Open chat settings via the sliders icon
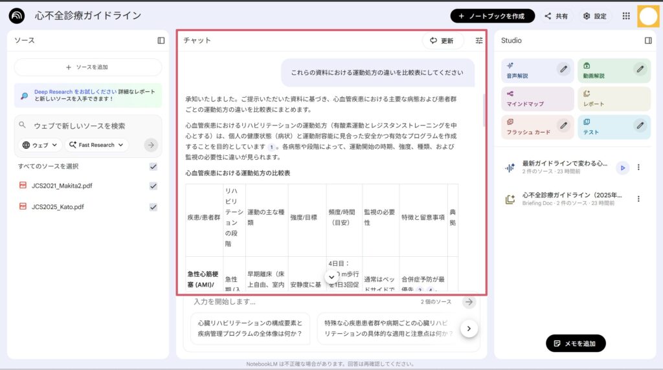The height and width of the screenshot is (370, 663). point(479,40)
